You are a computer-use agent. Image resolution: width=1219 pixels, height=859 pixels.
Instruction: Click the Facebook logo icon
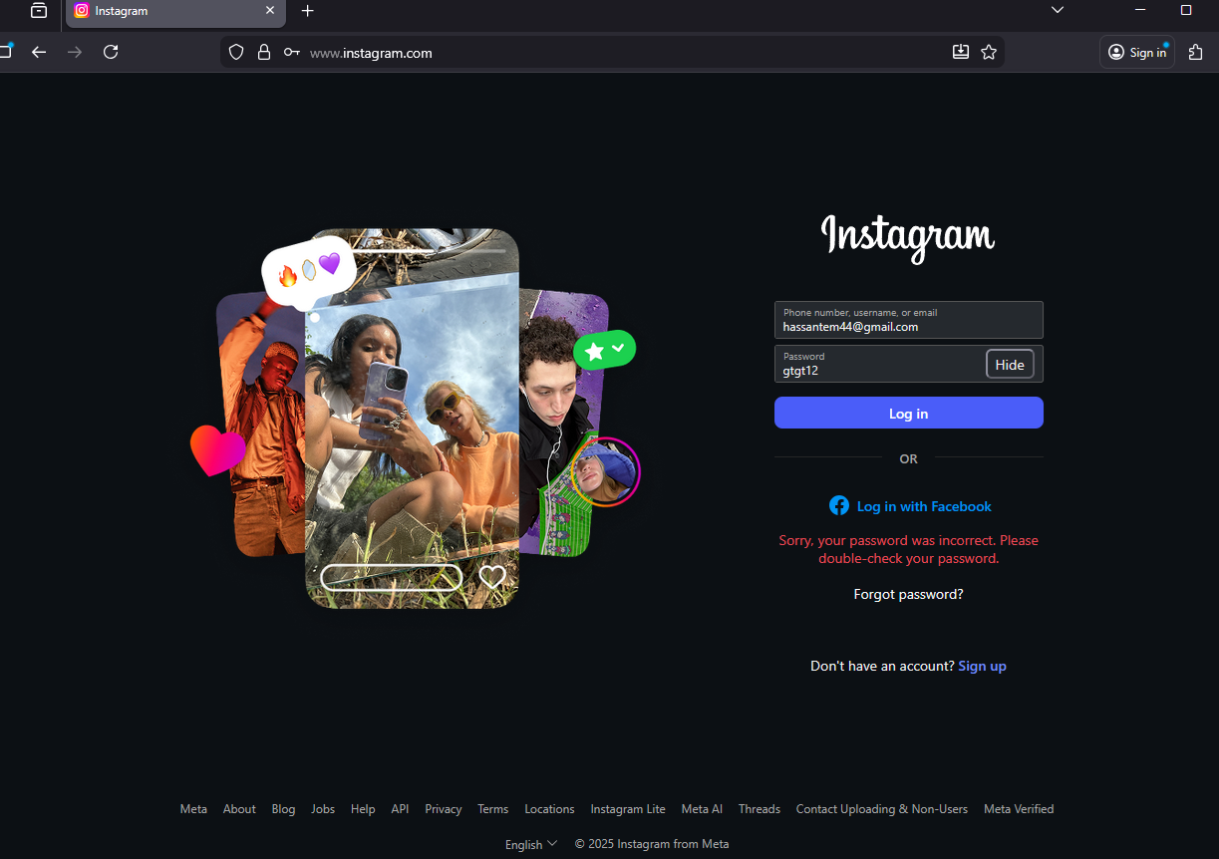(x=839, y=506)
